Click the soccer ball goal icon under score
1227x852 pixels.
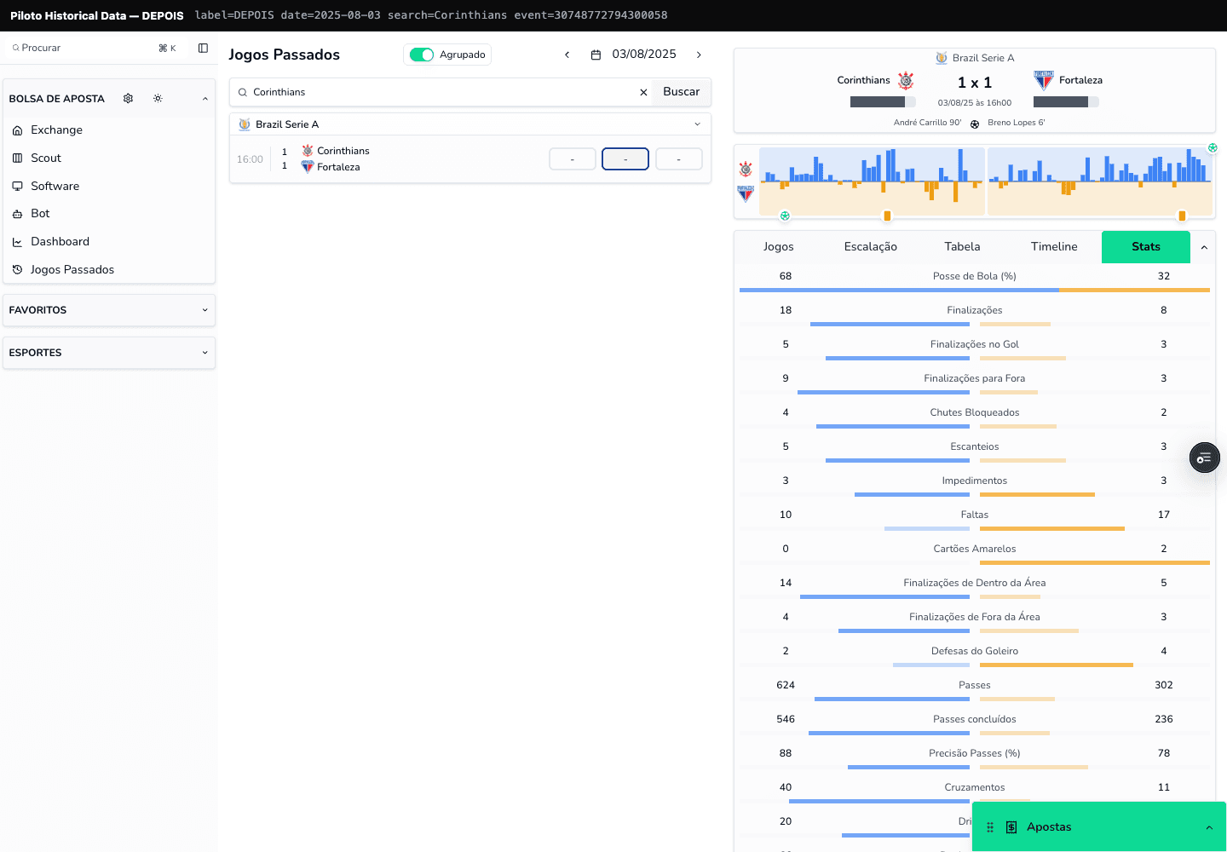tap(975, 124)
